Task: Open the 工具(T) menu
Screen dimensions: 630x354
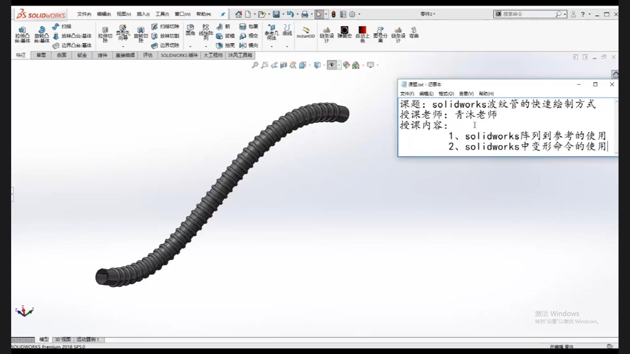Action: 162,14
